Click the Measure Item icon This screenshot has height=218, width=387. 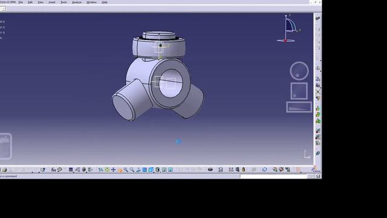(238, 170)
